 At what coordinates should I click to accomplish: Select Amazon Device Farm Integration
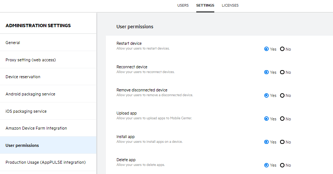coord(36,128)
